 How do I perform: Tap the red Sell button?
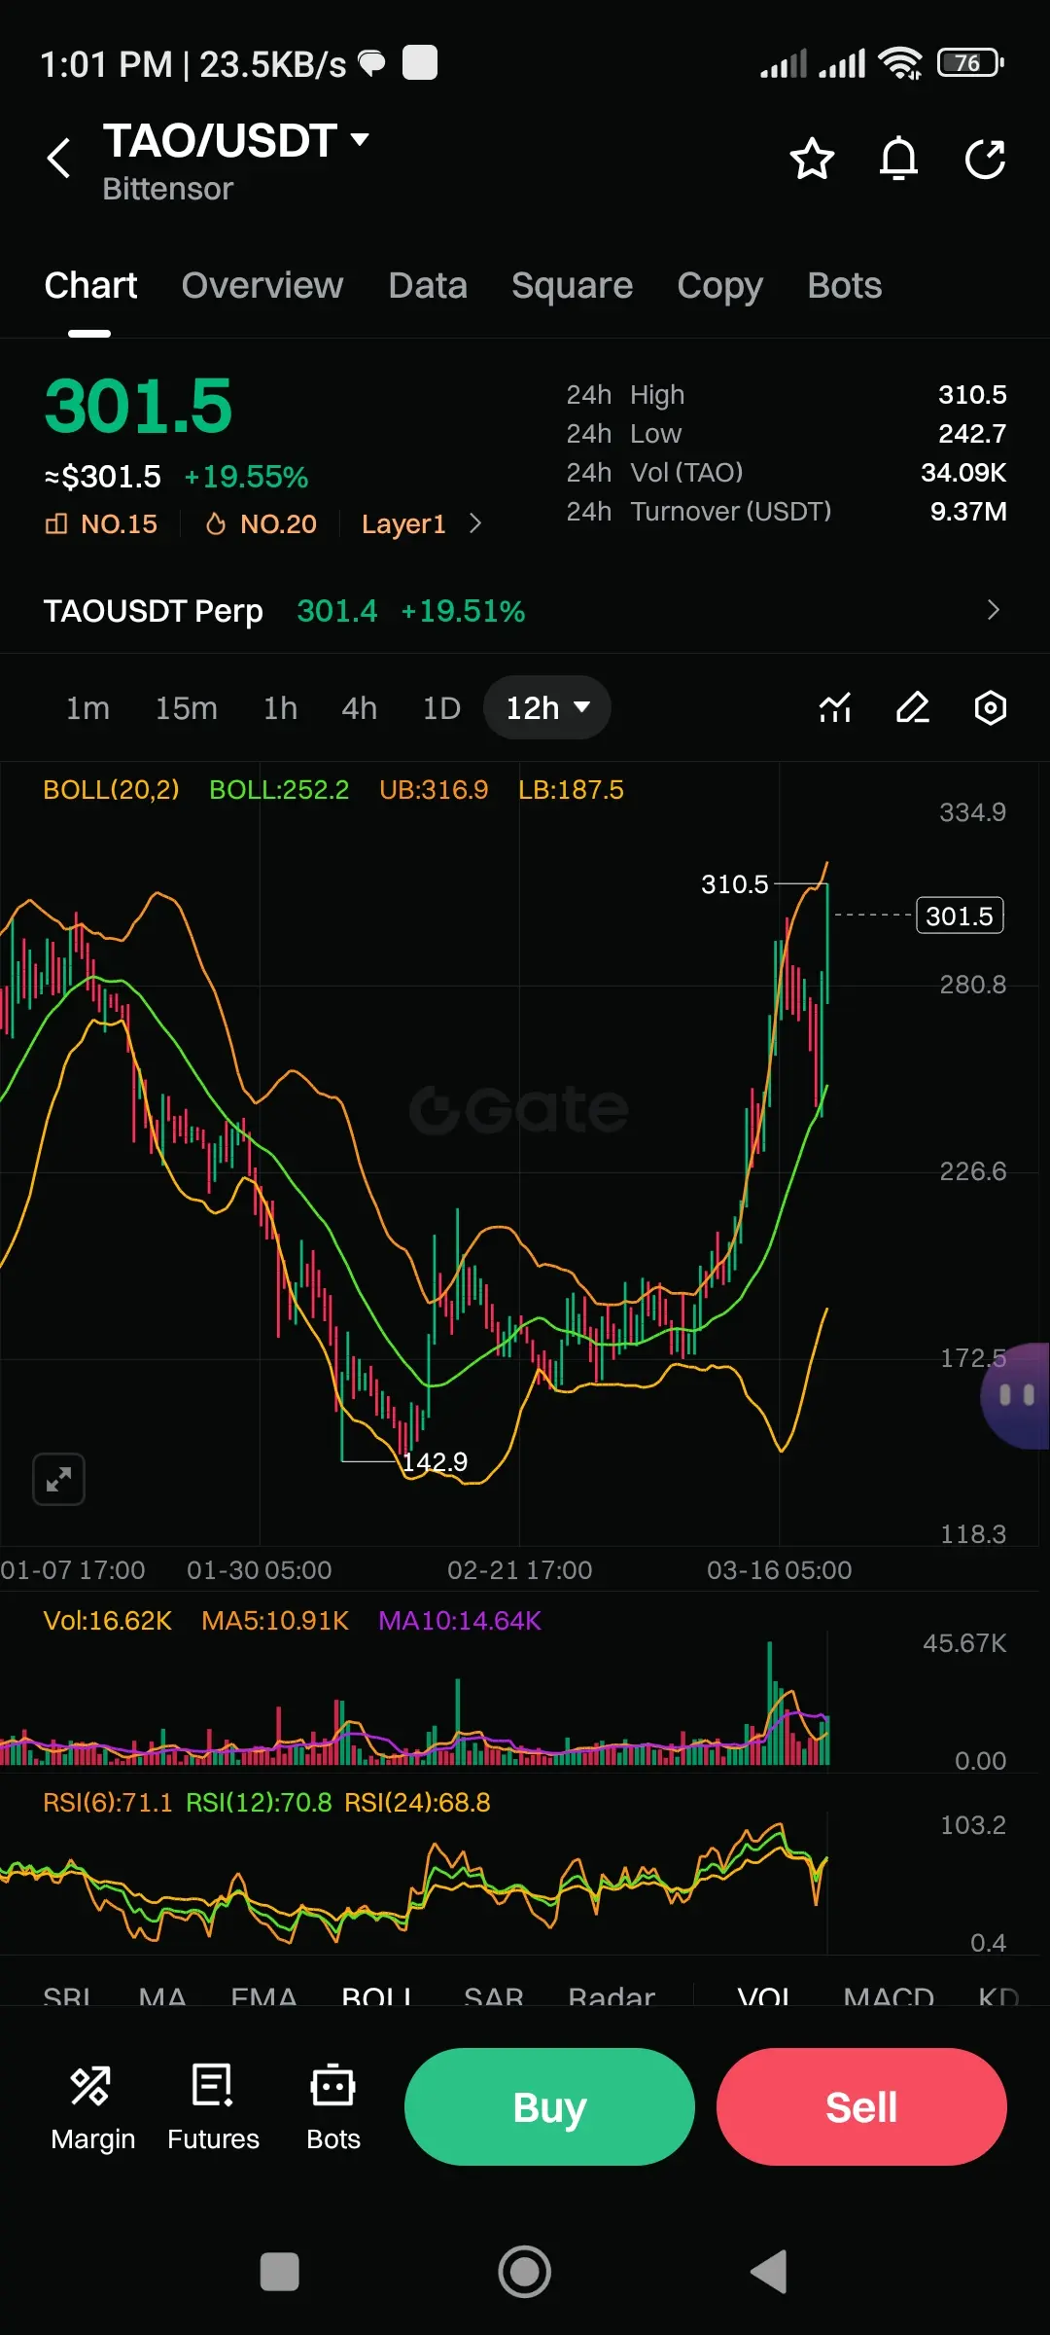click(861, 2107)
